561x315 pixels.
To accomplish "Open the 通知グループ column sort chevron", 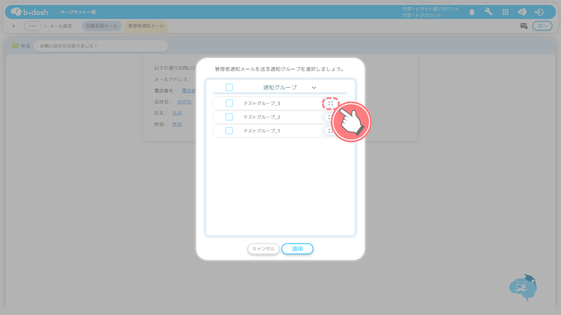I will (x=314, y=88).
